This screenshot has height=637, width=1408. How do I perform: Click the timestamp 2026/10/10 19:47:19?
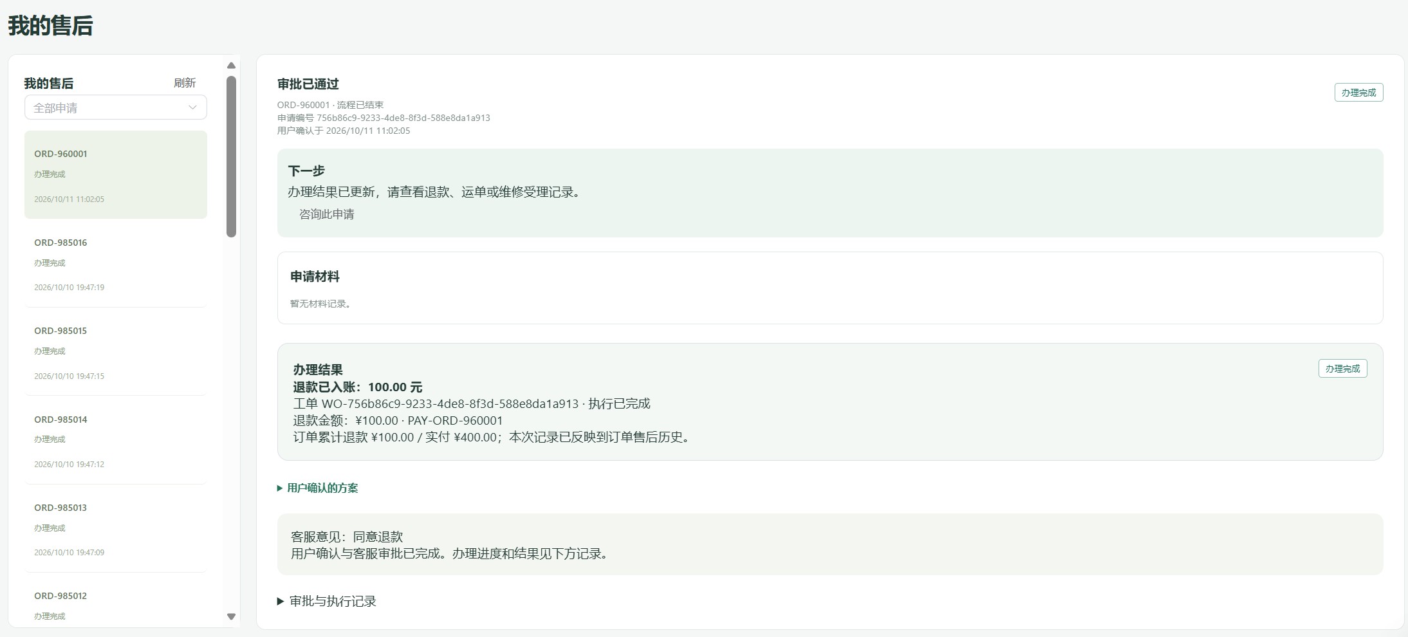[69, 288]
